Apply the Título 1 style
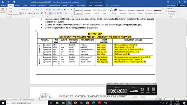Image resolution: width=187 pixels, height=105 pixels. [96, 11]
